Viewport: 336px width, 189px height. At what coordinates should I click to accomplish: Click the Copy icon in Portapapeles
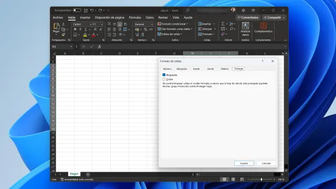(x=63, y=29)
